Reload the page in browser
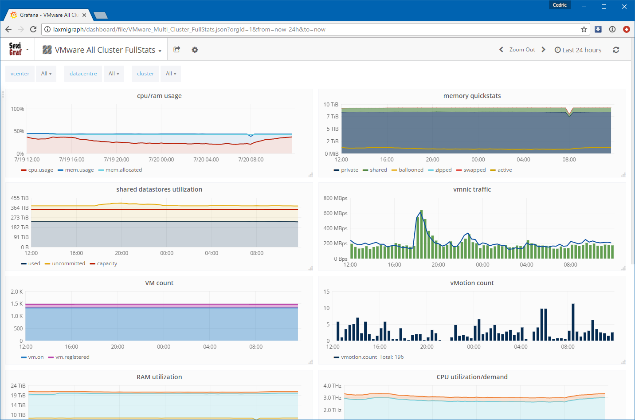 pos(33,29)
